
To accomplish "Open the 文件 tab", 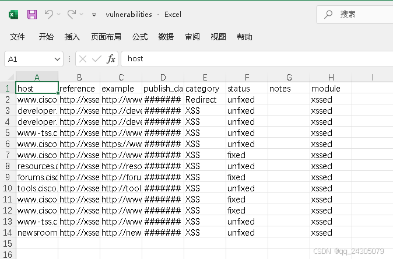I will (17, 37).
